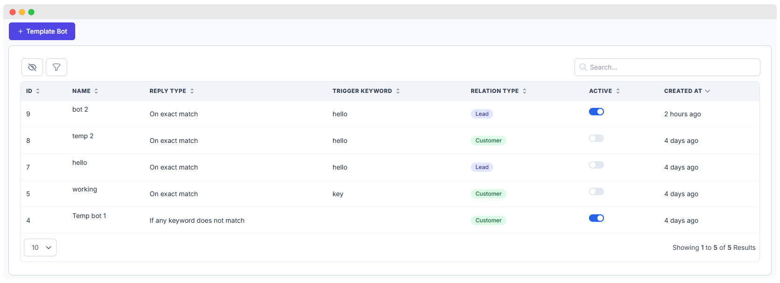Open the filter funnel icon
Viewport: 780px width, 283px height.
pyautogui.click(x=57, y=67)
